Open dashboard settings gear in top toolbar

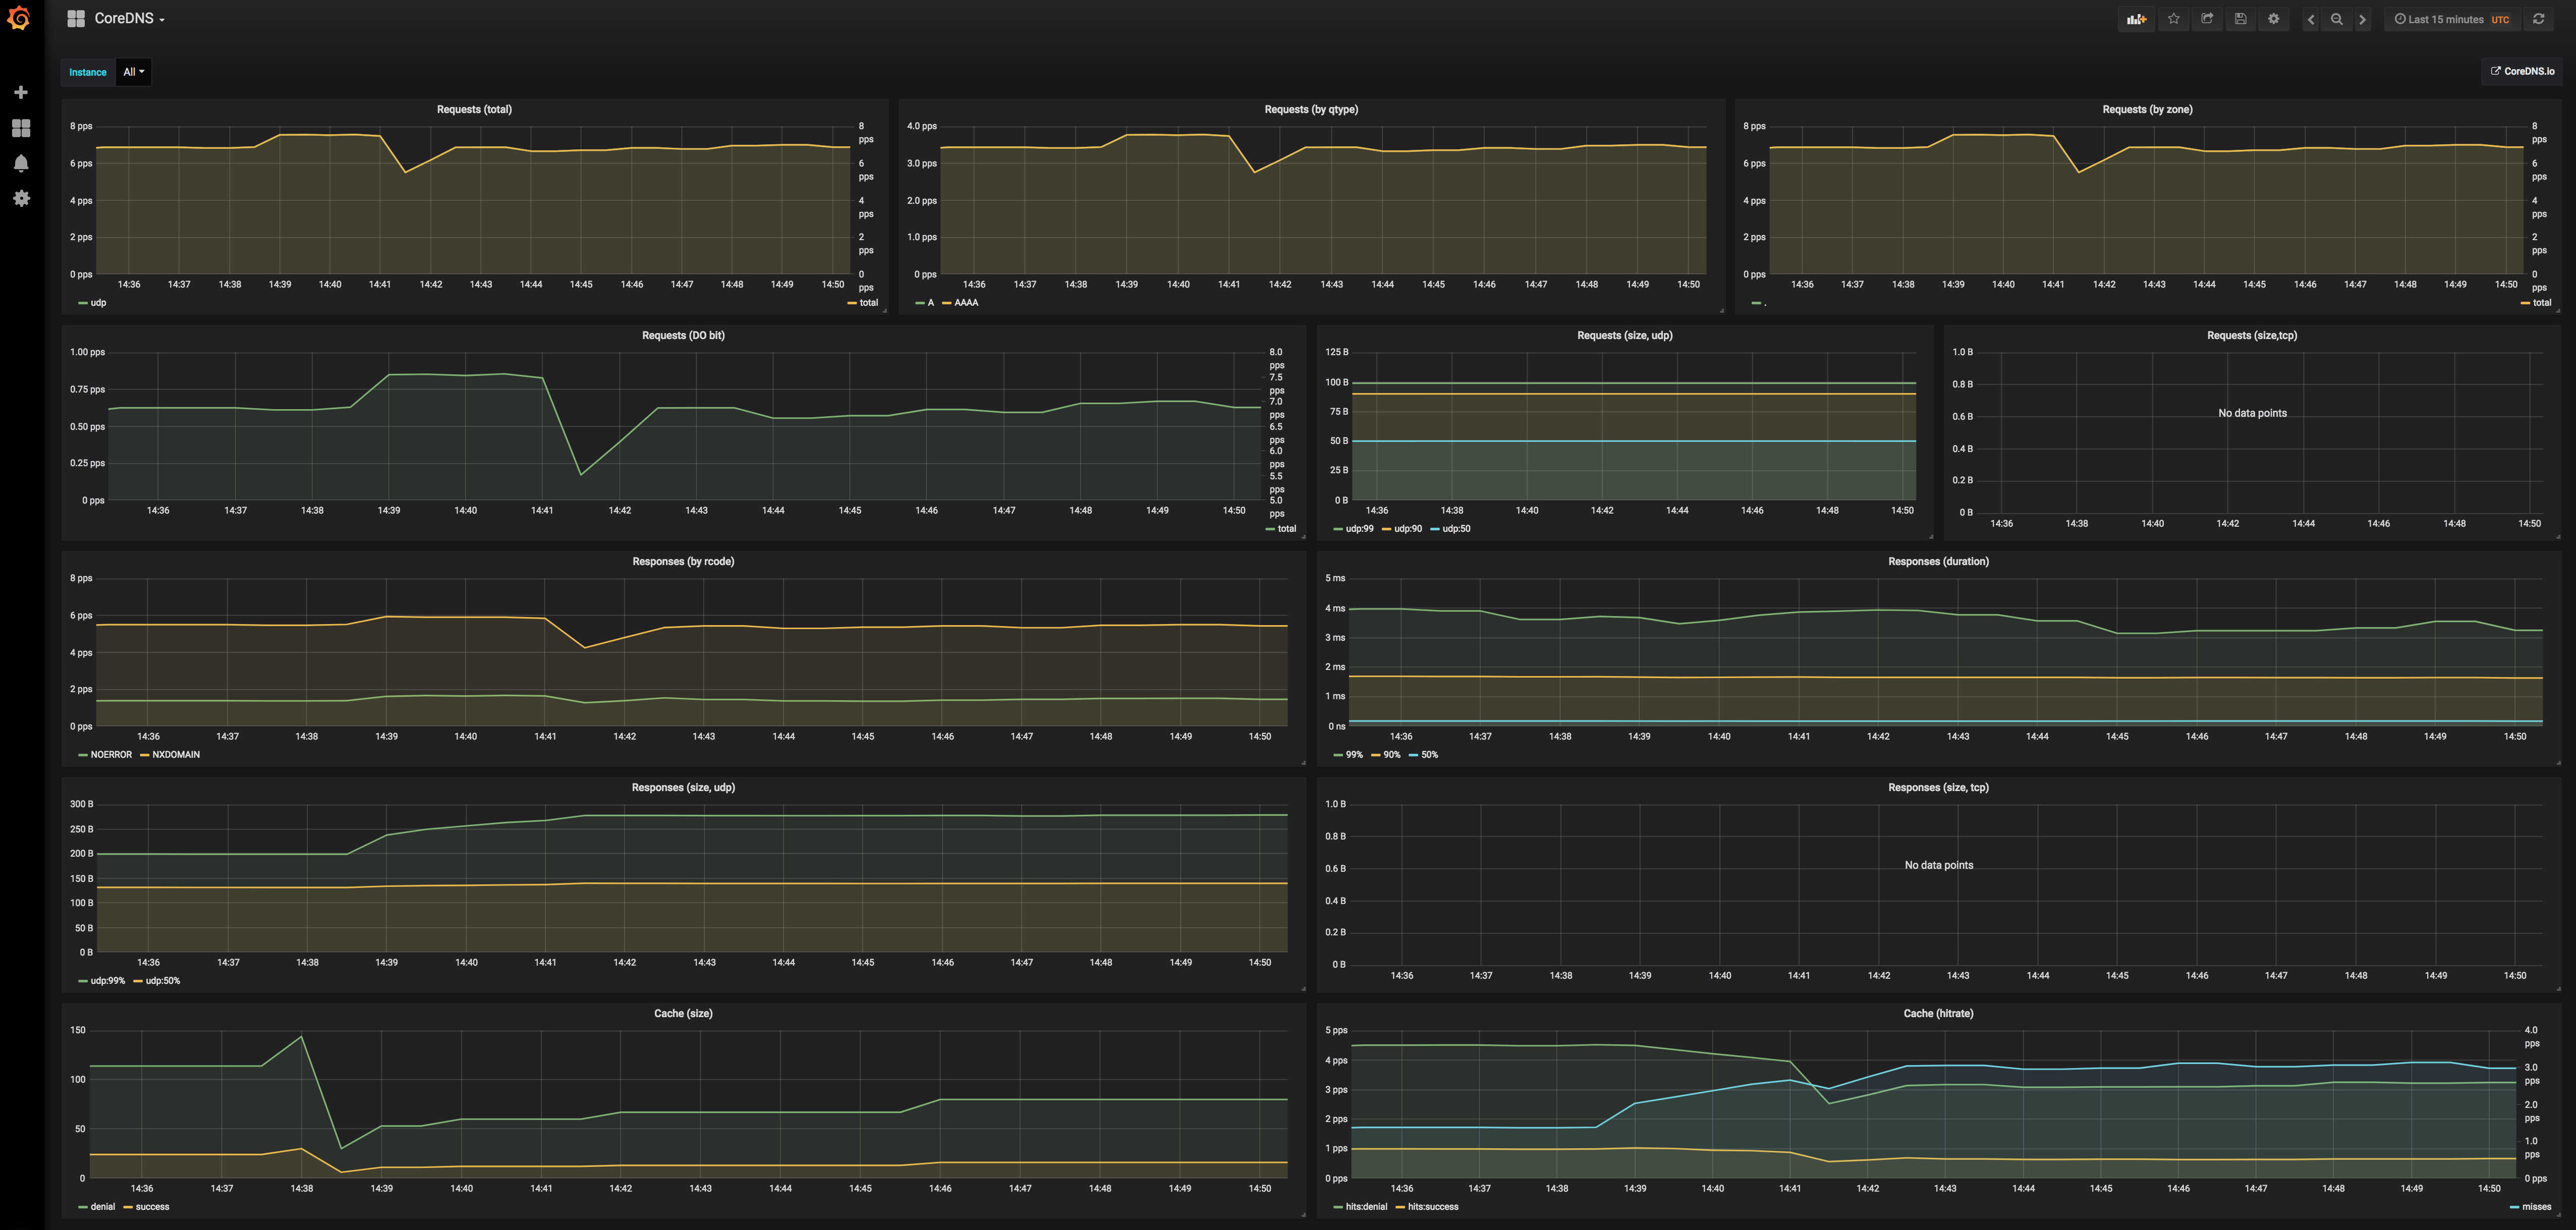pos(2273,19)
